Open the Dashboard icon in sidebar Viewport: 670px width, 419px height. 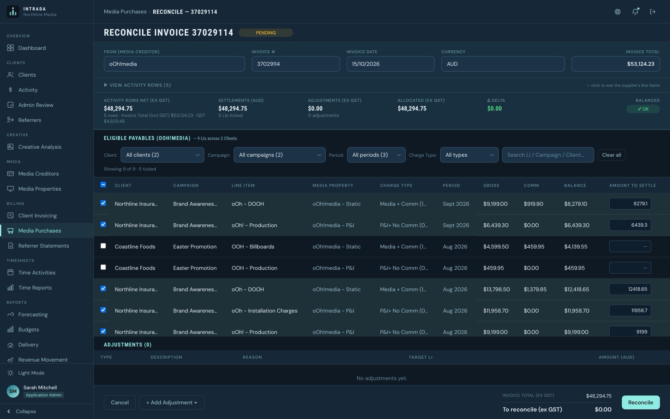click(10, 48)
